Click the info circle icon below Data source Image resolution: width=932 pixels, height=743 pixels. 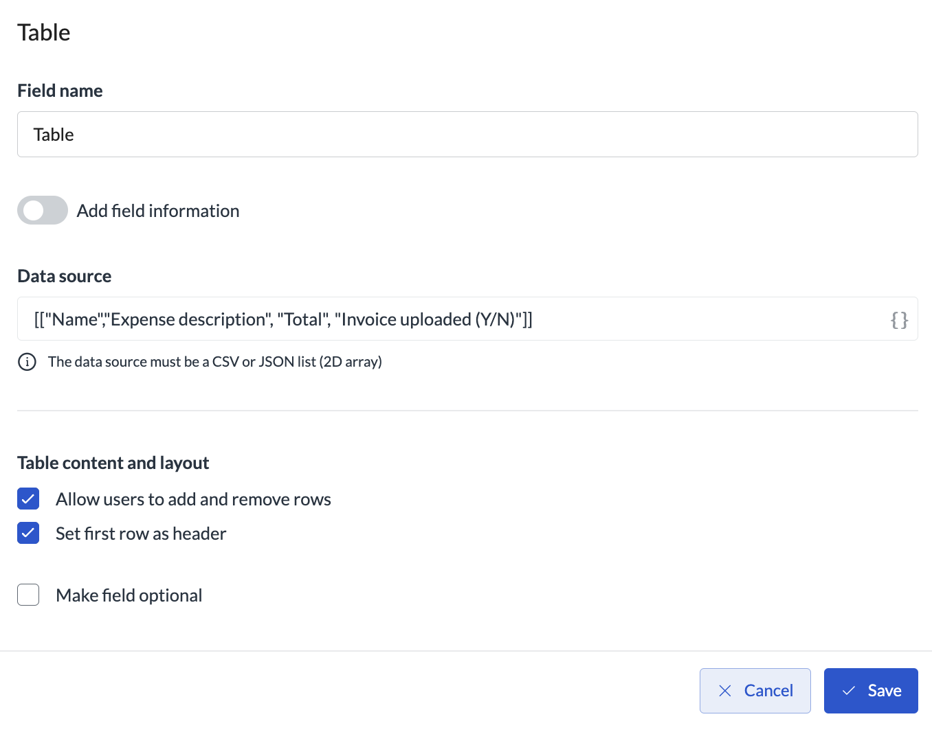coord(27,362)
